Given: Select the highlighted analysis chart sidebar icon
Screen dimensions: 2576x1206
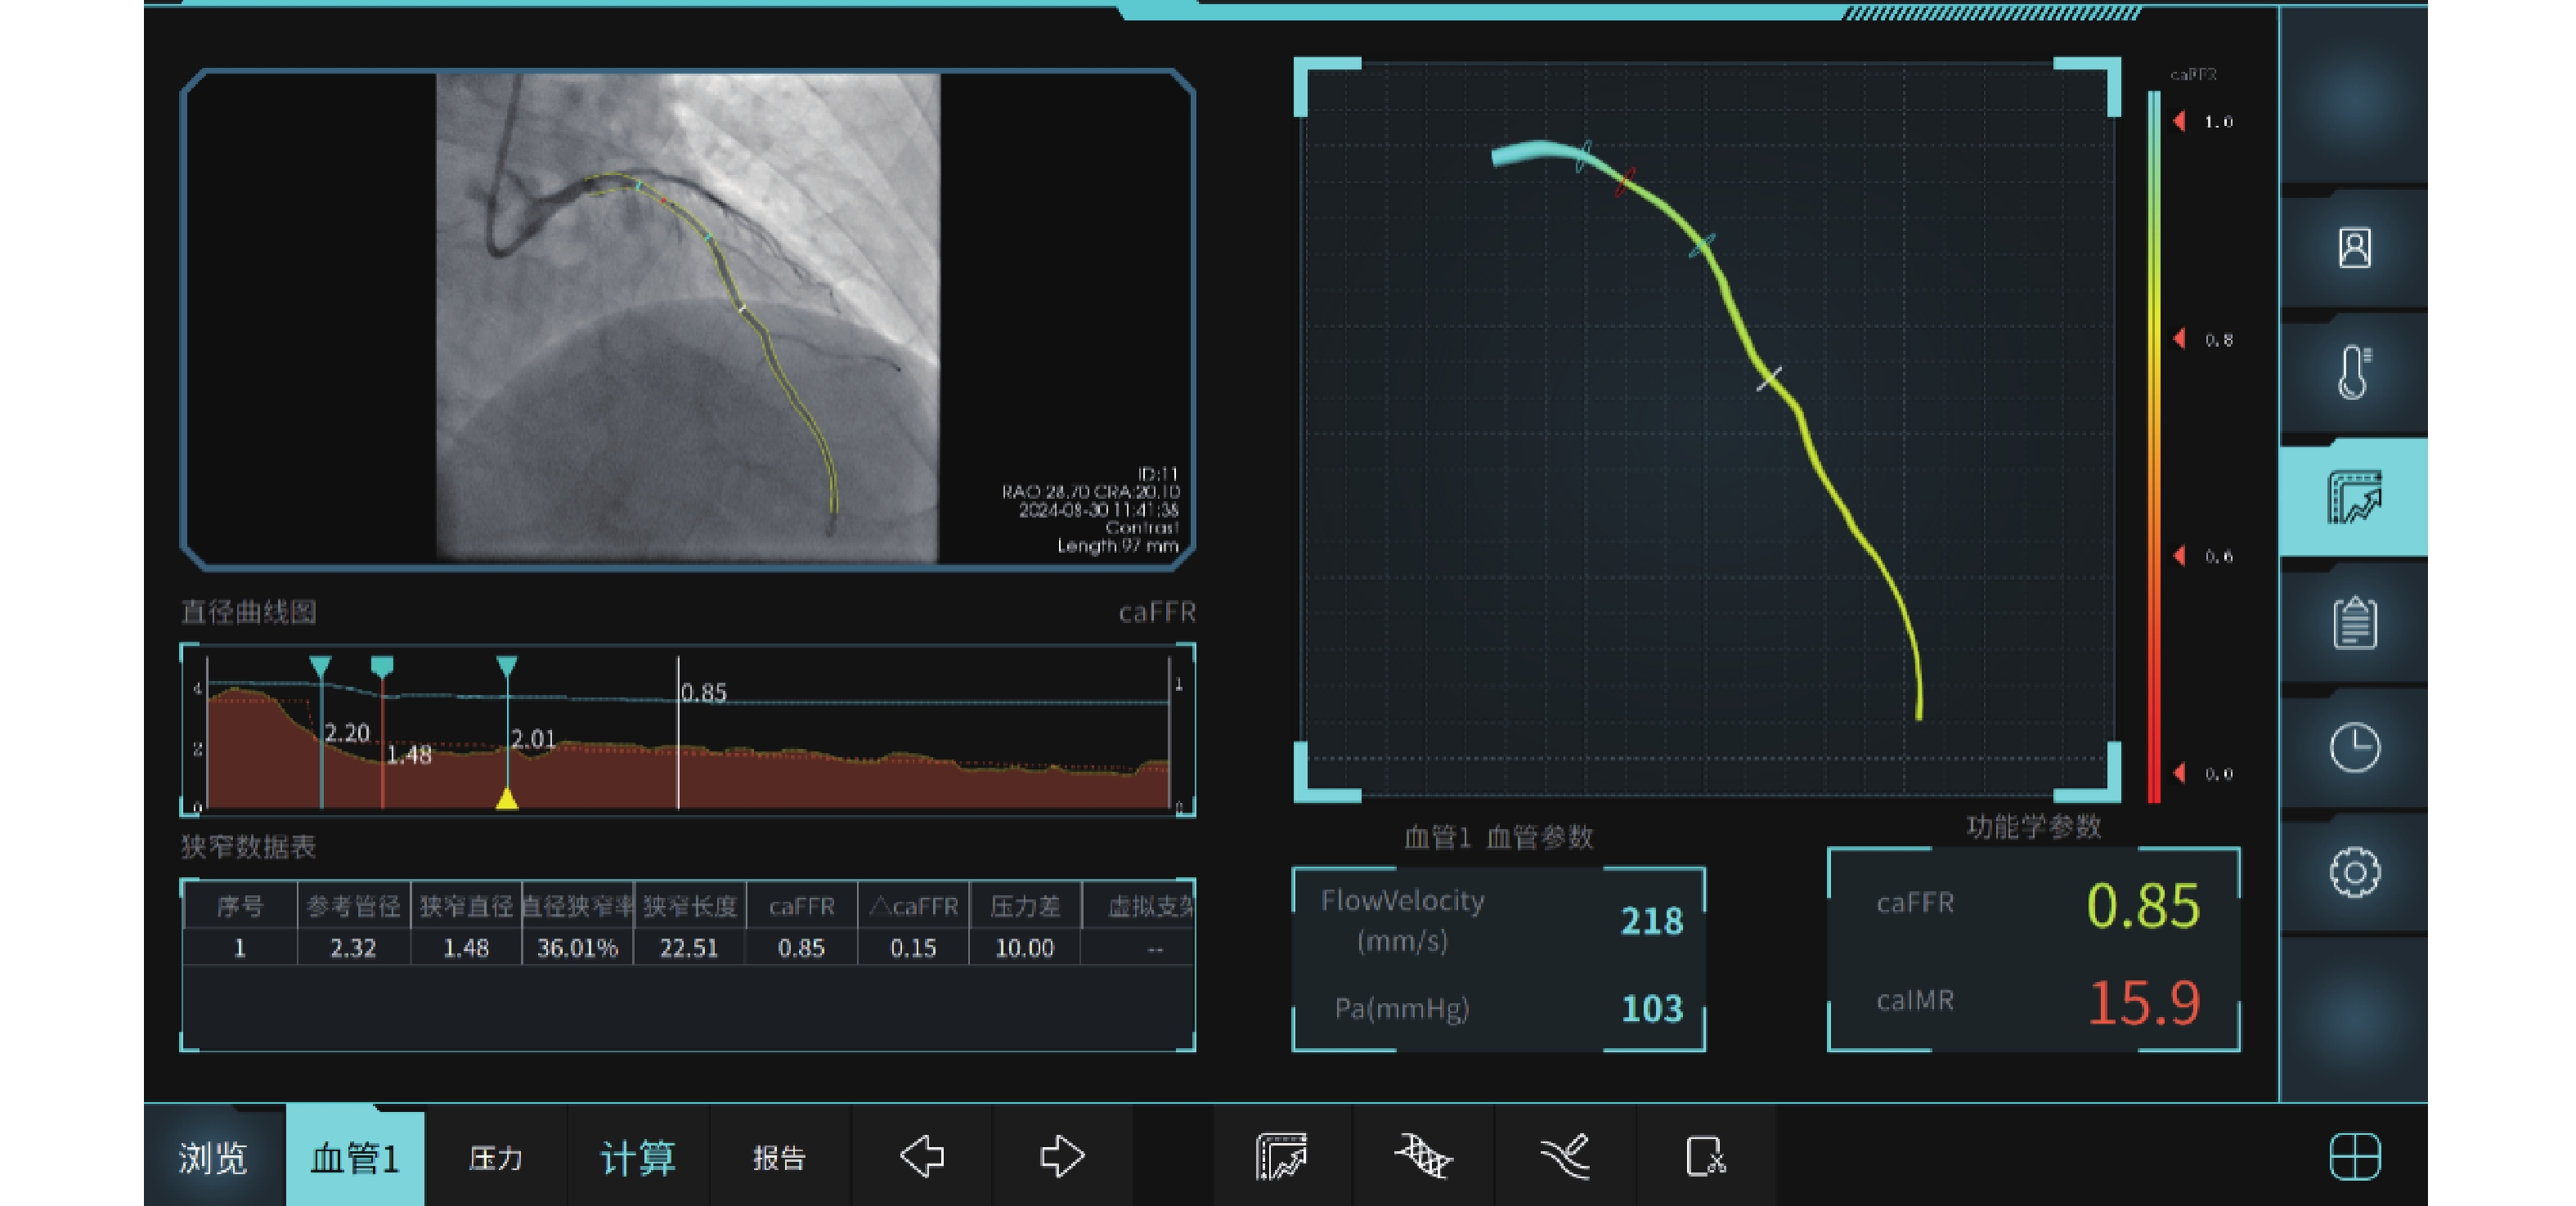Looking at the screenshot, I should (x=2354, y=497).
